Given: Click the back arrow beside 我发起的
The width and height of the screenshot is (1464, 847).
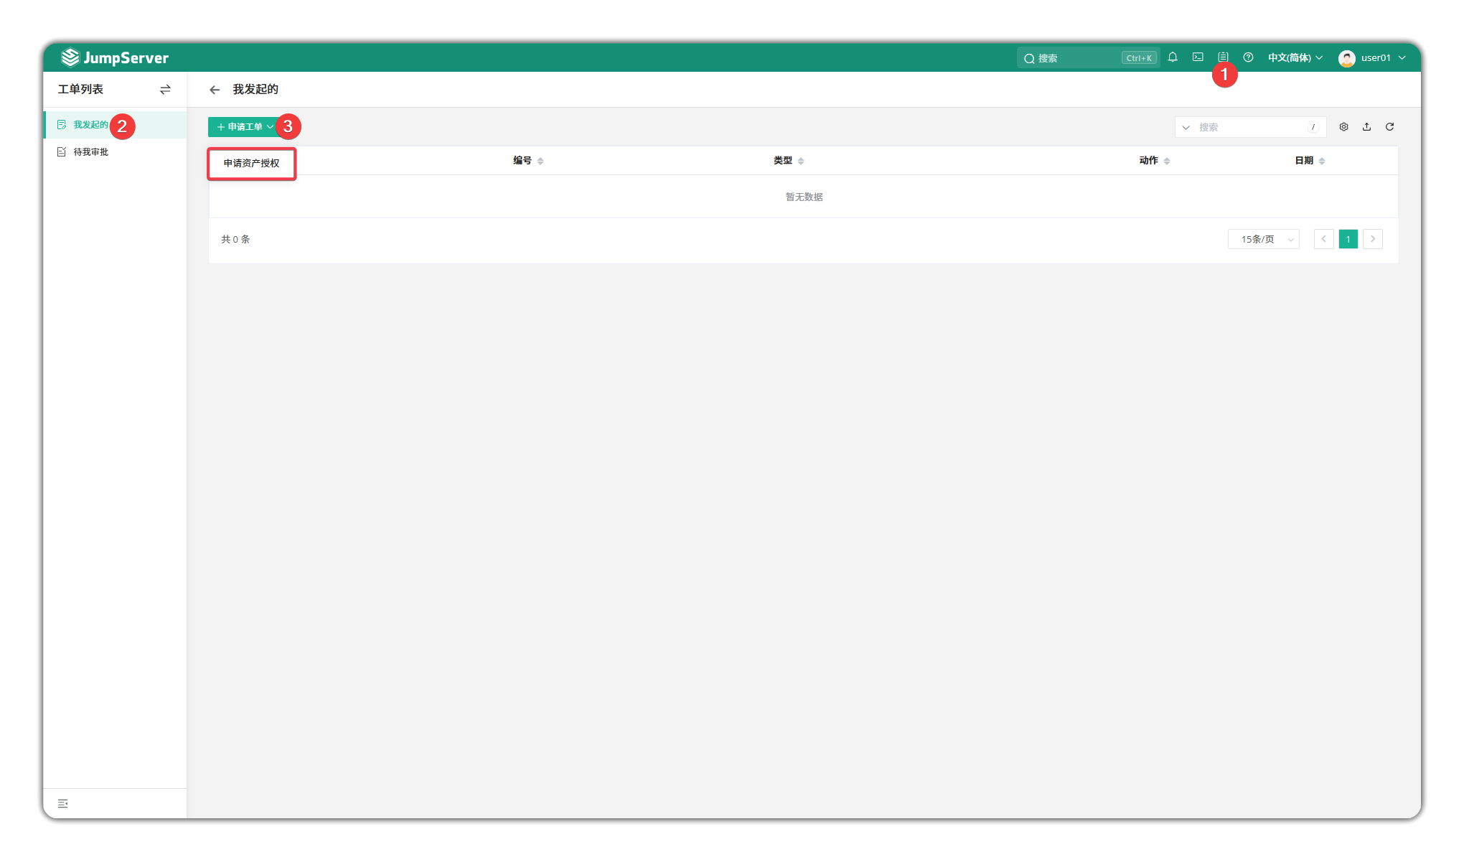Looking at the screenshot, I should click(215, 90).
